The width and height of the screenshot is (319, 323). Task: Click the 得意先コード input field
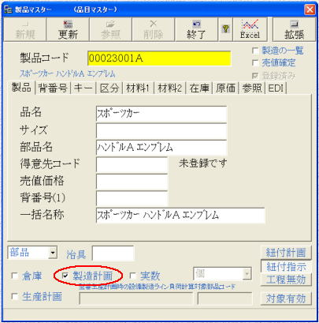[x=132, y=165]
